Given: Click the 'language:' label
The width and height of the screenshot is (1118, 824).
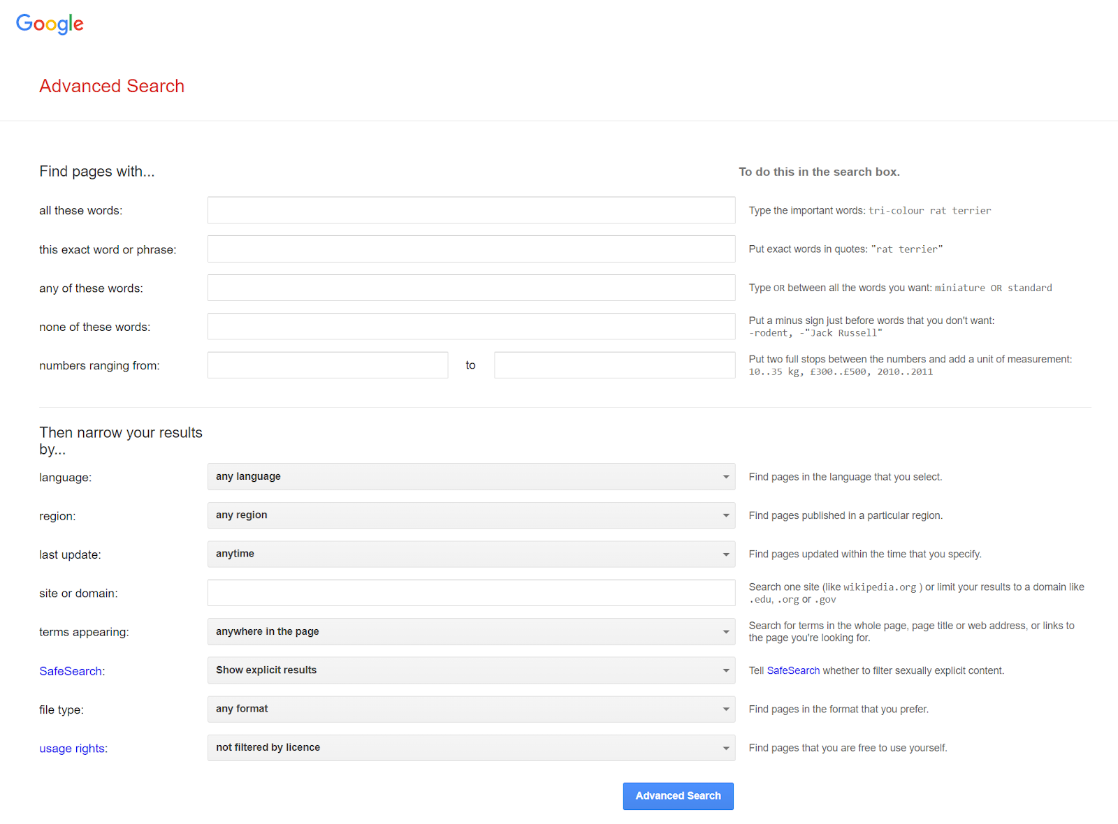Looking at the screenshot, I should tap(65, 478).
